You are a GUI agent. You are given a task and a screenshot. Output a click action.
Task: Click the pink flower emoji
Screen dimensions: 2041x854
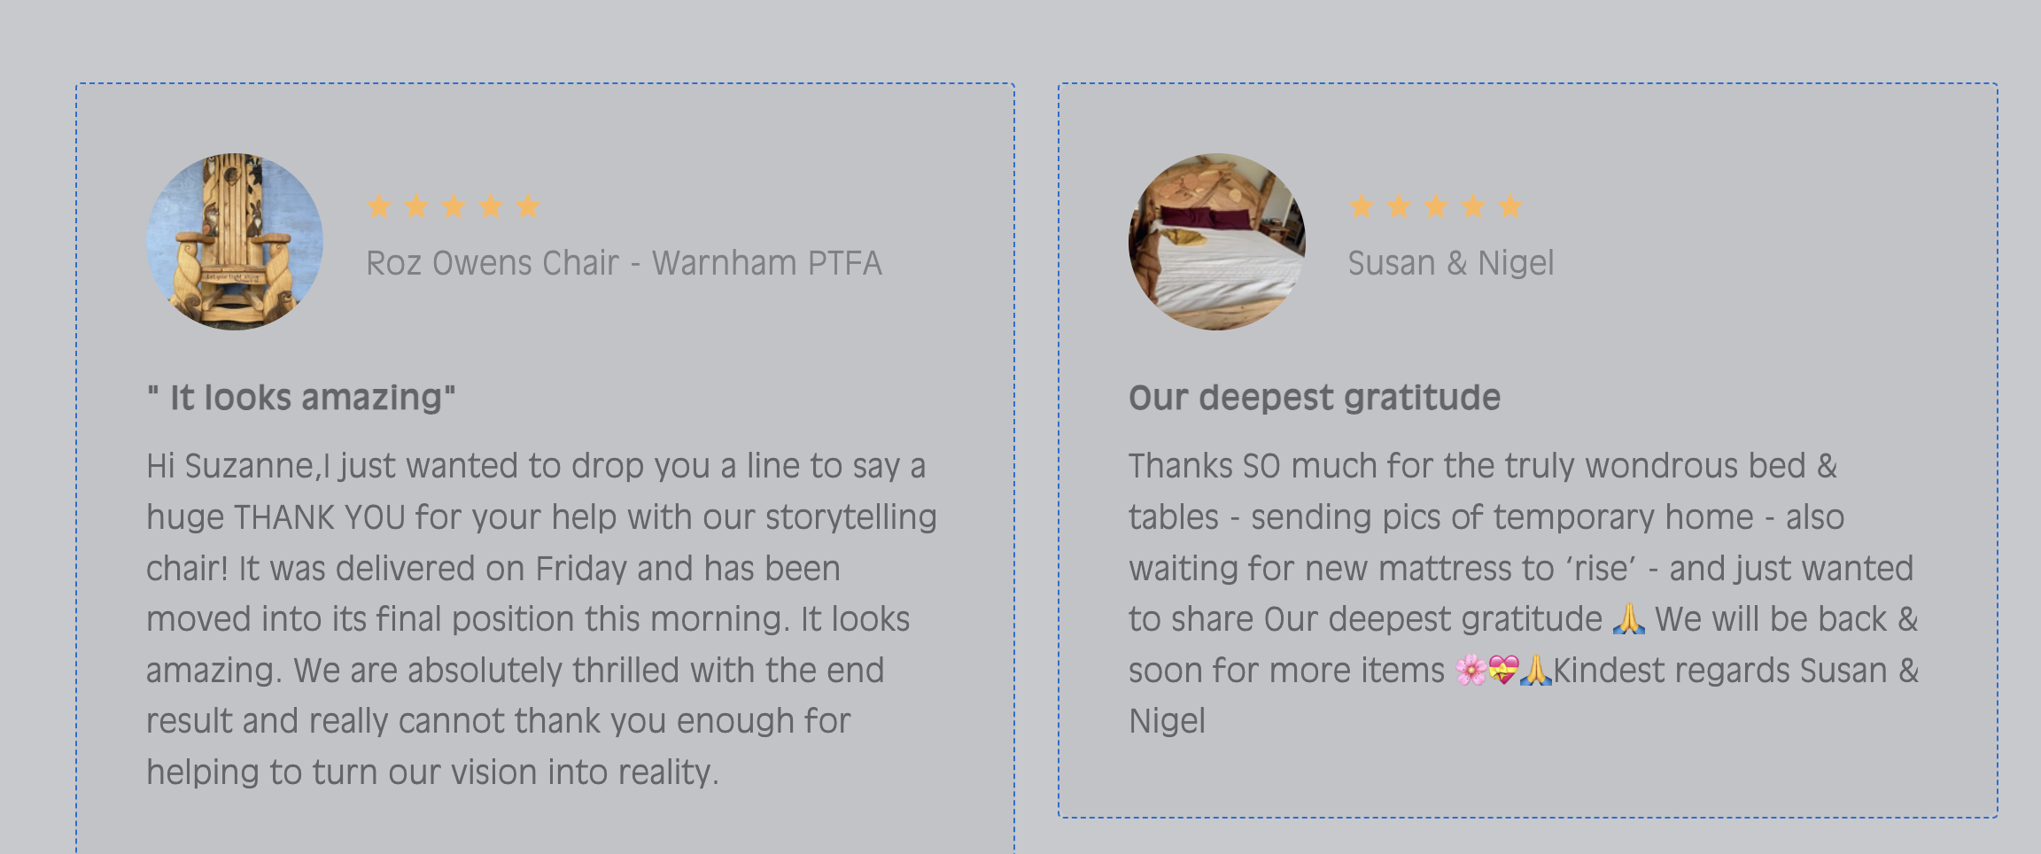click(1471, 671)
